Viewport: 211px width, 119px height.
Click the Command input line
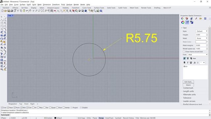[109, 115]
